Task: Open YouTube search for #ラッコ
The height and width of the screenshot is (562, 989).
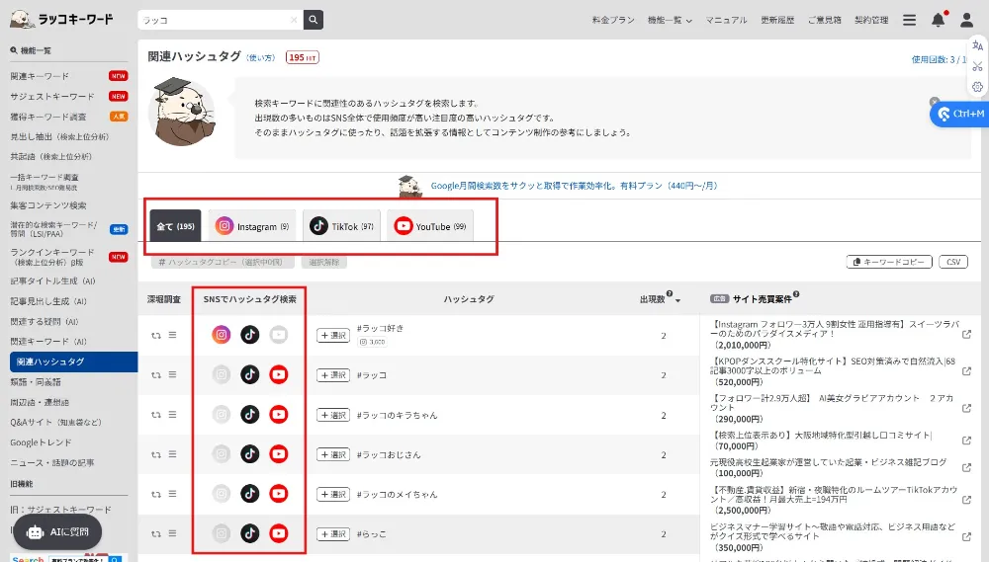Action: (278, 374)
